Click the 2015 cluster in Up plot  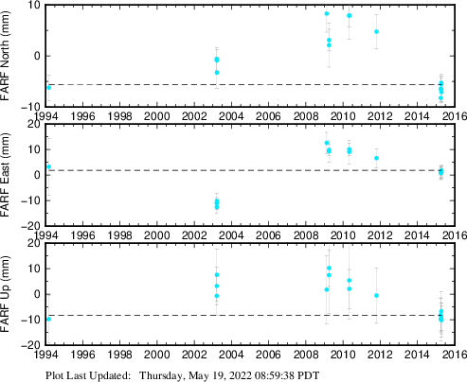point(441,316)
